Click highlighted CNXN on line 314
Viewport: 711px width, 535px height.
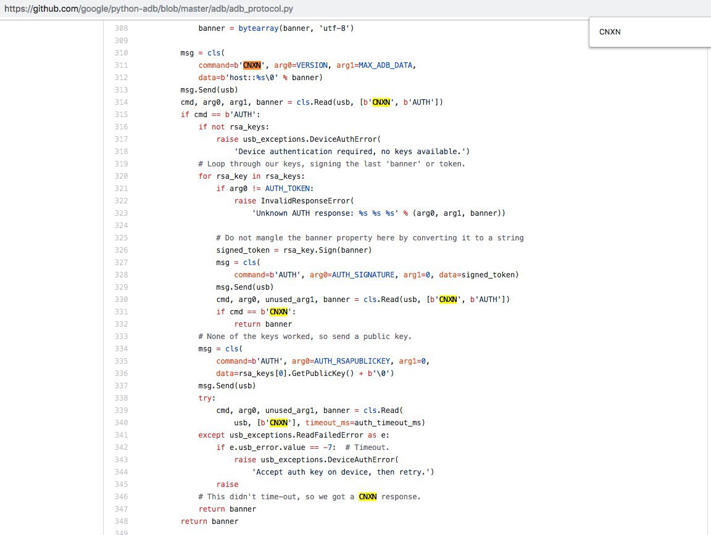click(381, 102)
